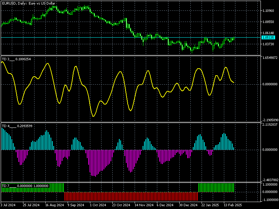
Task: Click the 13 Feb 2025 date label
Action: point(233,205)
